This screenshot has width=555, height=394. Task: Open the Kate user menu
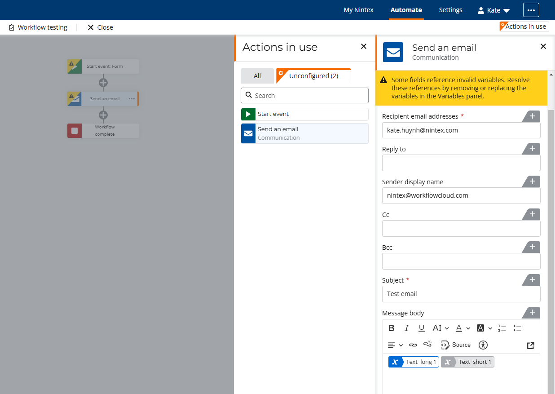click(x=493, y=10)
